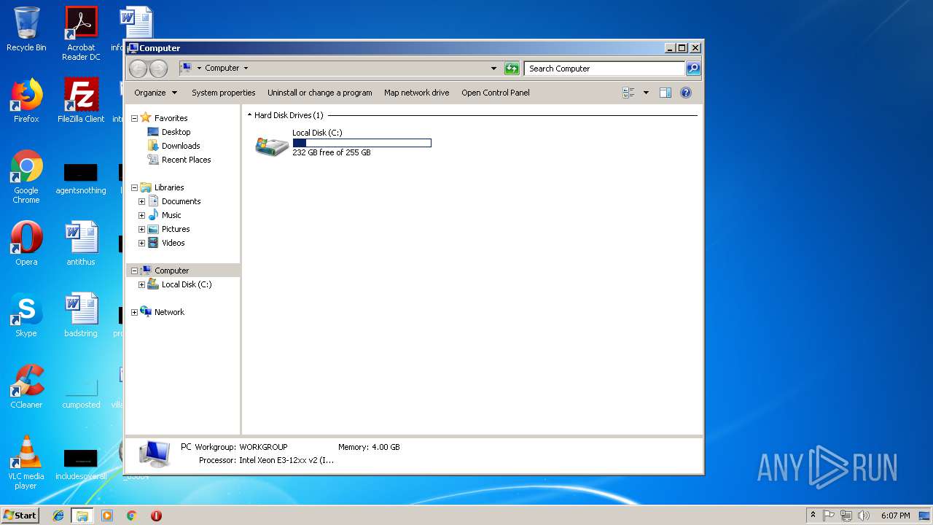Click Open Control Panel

coord(496,93)
